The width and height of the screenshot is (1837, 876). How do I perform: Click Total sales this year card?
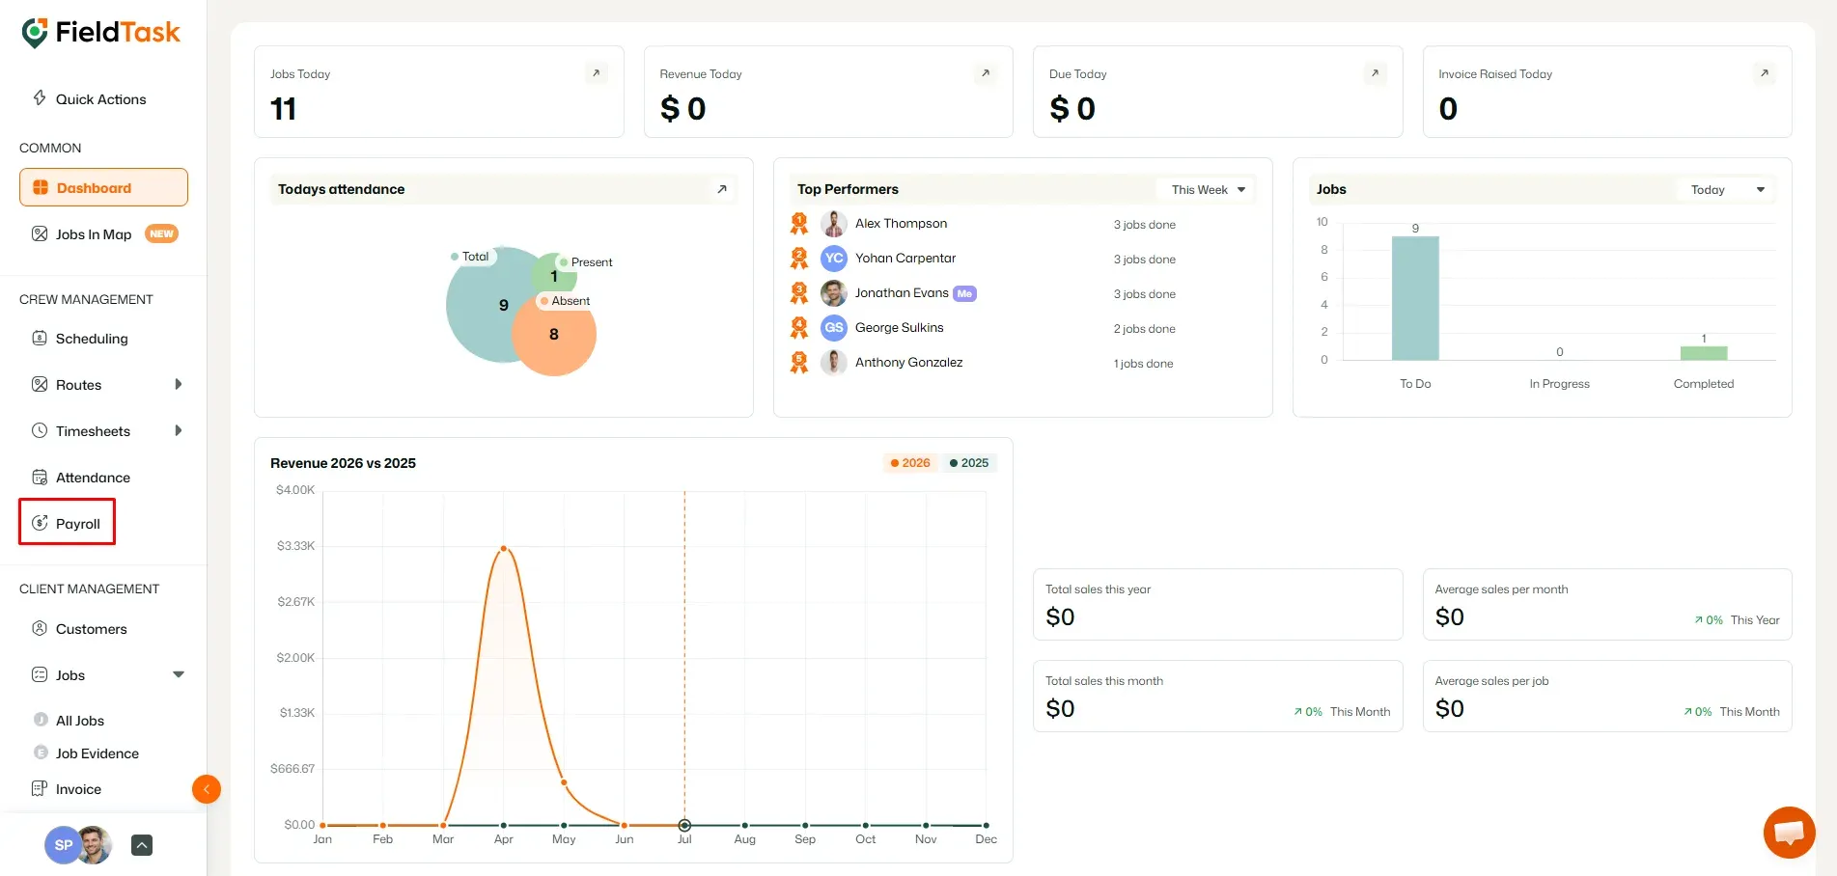(1217, 605)
